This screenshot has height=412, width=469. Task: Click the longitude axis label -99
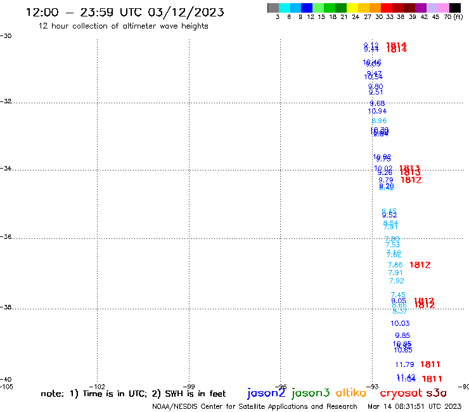click(x=189, y=387)
